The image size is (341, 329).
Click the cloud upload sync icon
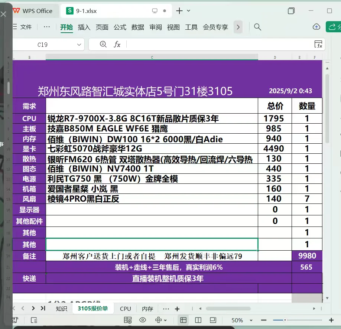[x=316, y=27]
